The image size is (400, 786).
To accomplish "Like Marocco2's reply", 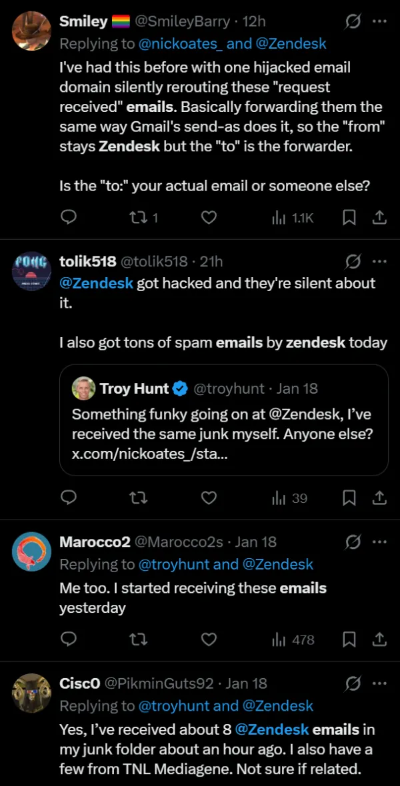I will point(209,639).
